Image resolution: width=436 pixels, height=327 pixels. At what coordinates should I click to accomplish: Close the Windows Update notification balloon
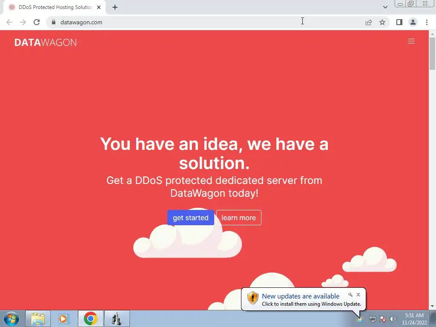[358, 295]
